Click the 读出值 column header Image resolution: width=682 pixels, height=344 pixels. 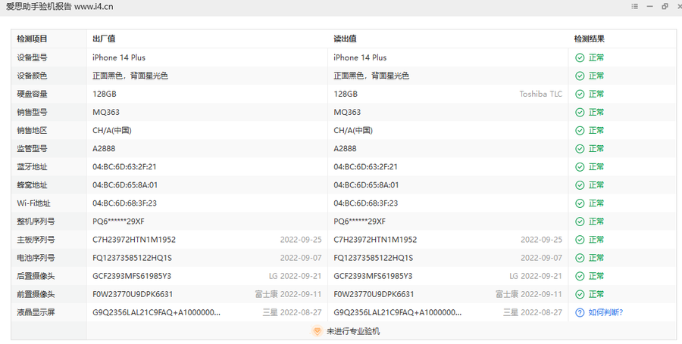[x=345, y=39]
